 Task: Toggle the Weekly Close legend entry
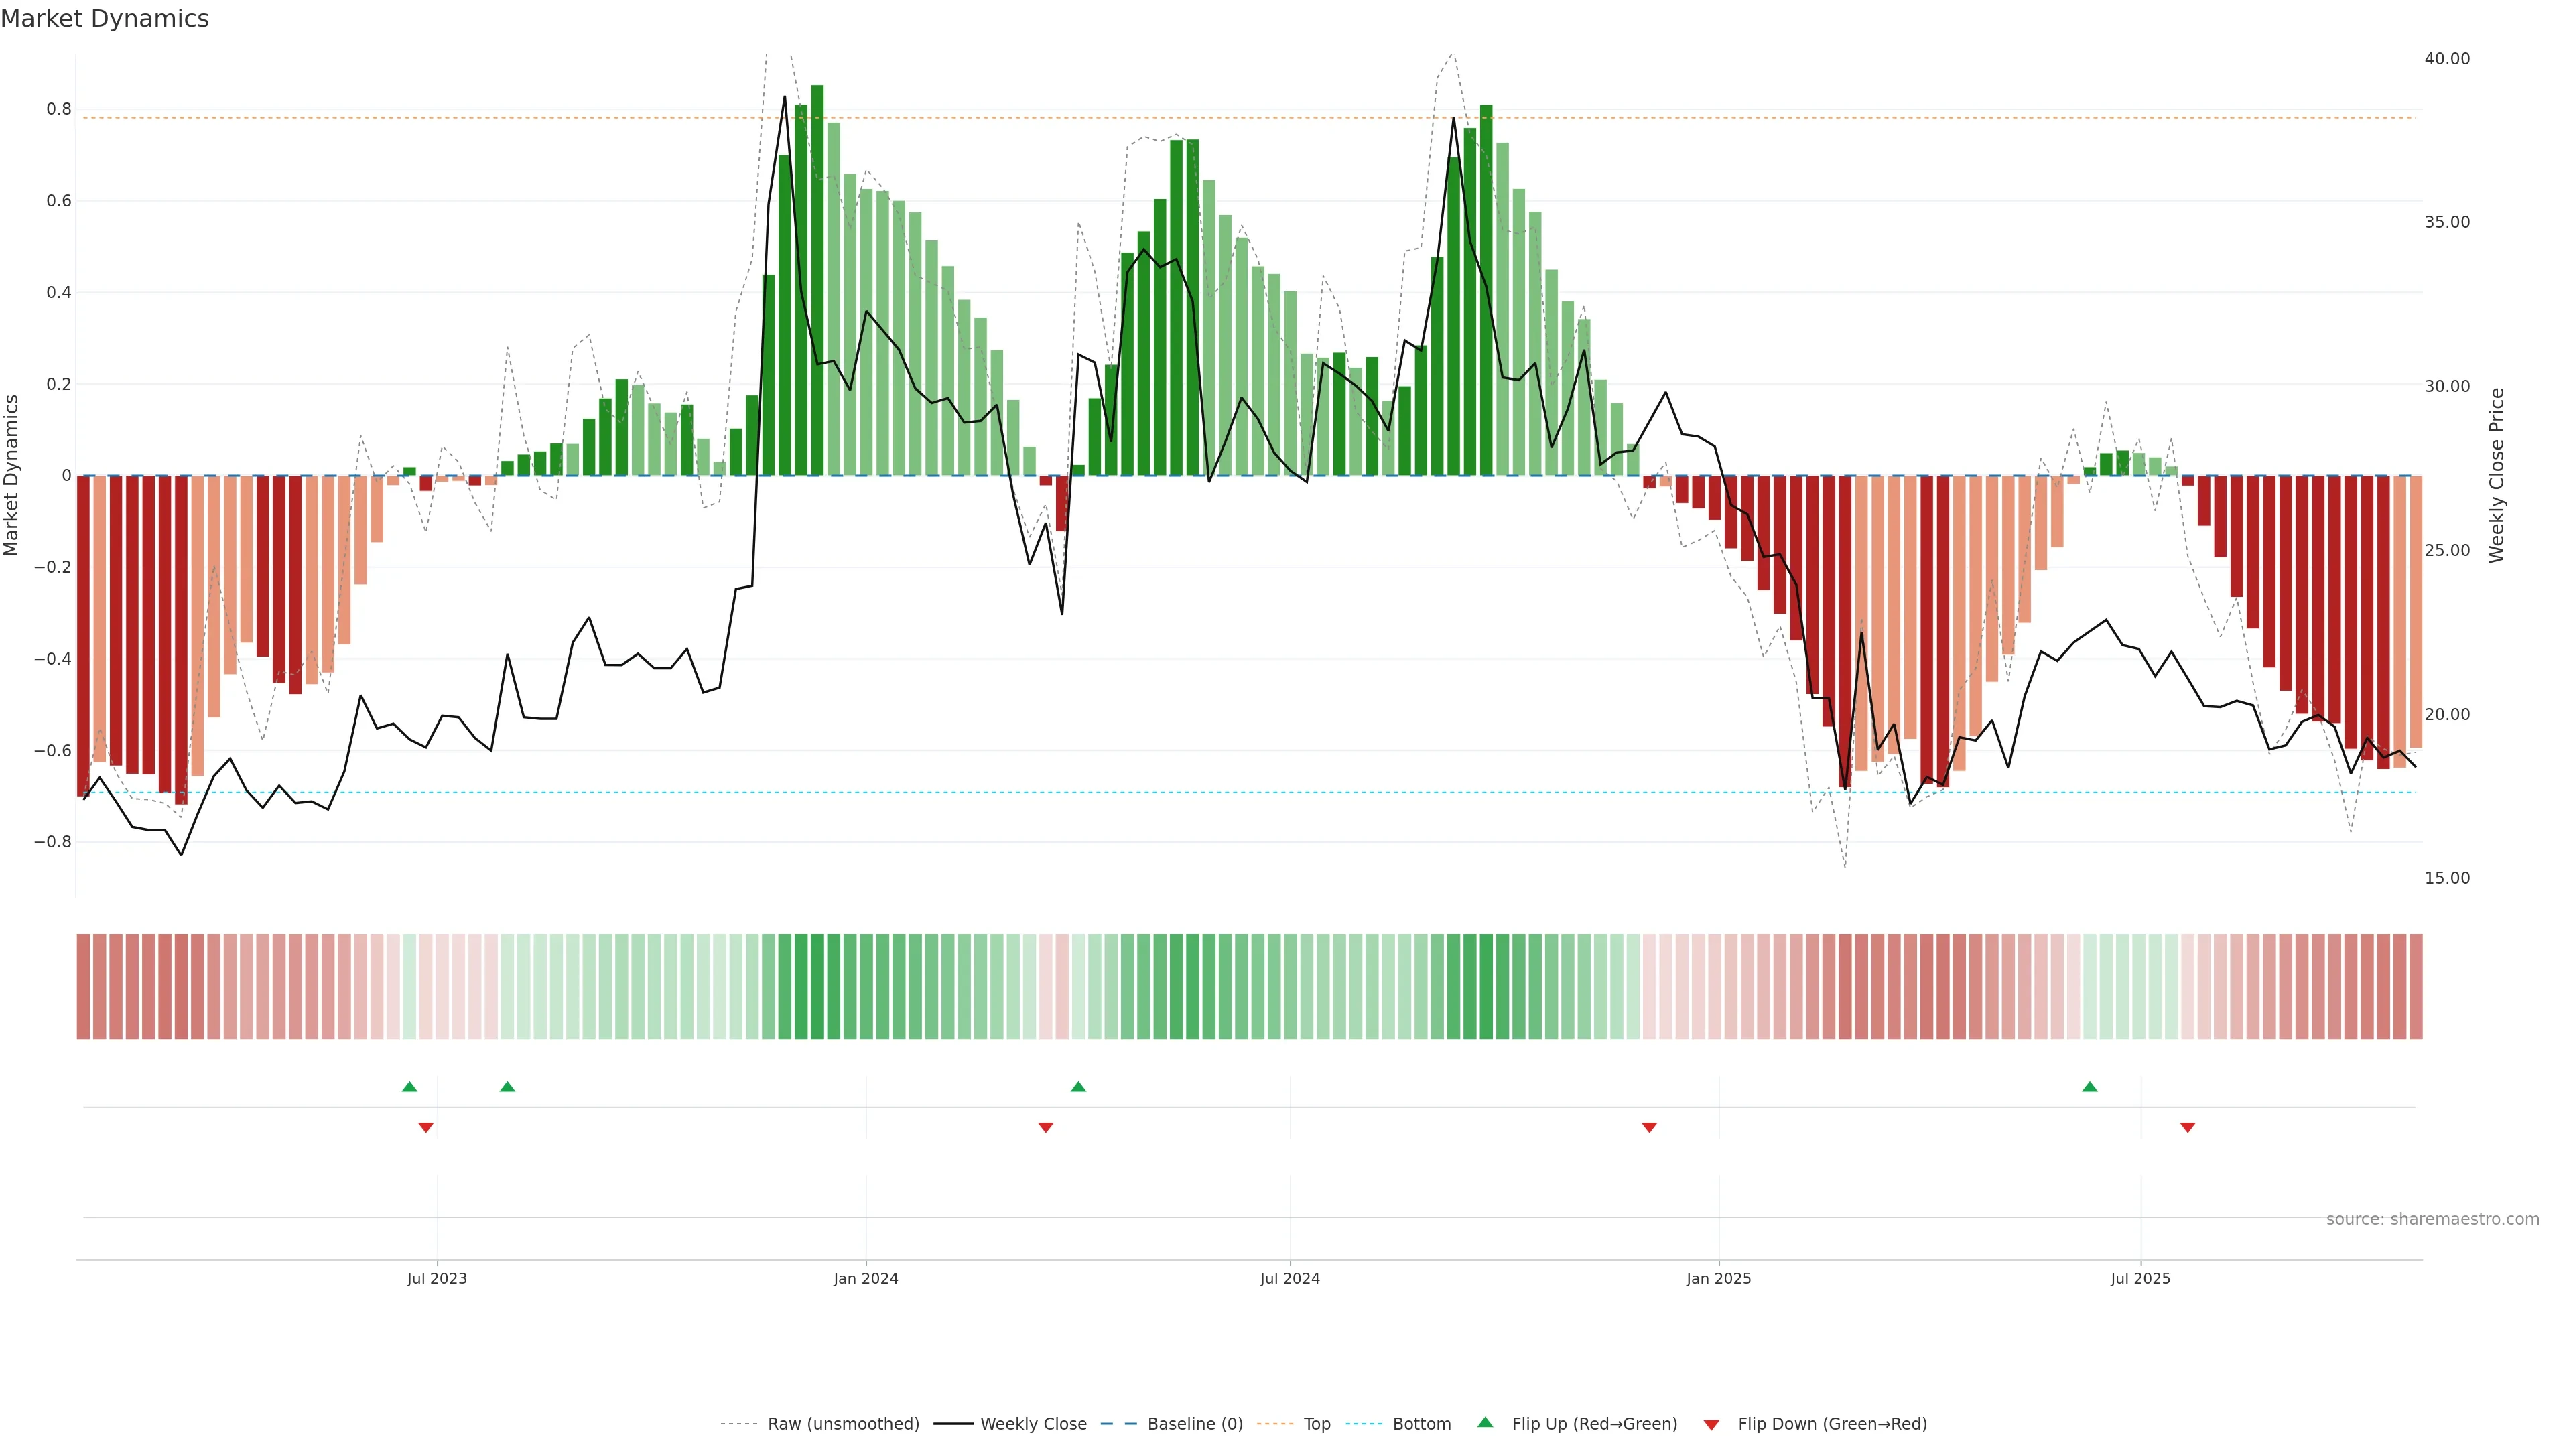[x=1033, y=1424]
